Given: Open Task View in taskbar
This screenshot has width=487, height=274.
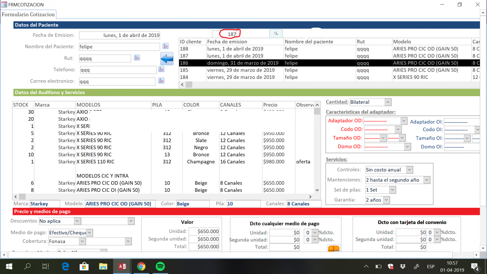Looking at the screenshot, I should pyautogui.click(x=46, y=267).
